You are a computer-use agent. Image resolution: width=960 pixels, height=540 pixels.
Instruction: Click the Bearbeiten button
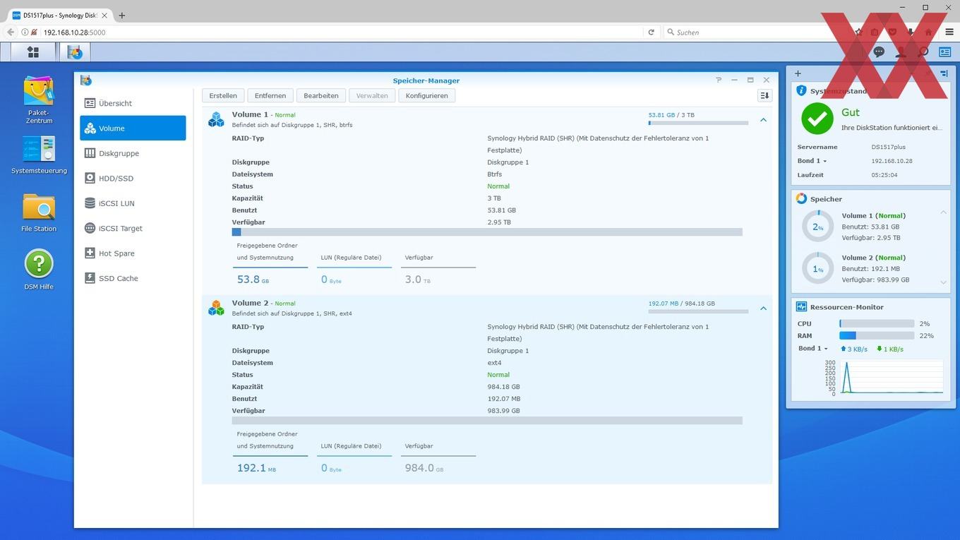coord(321,95)
